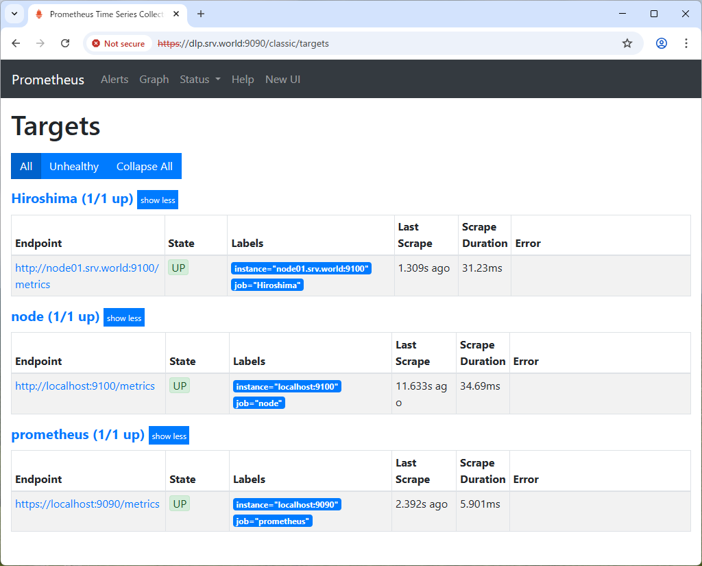Open the tab search dropdown arrow
The height and width of the screenshot is (566, 702).
[x=14, y=14]
